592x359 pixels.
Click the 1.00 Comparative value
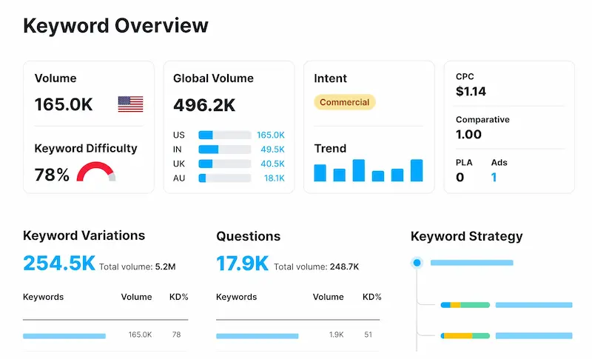(x=468, y=134)
